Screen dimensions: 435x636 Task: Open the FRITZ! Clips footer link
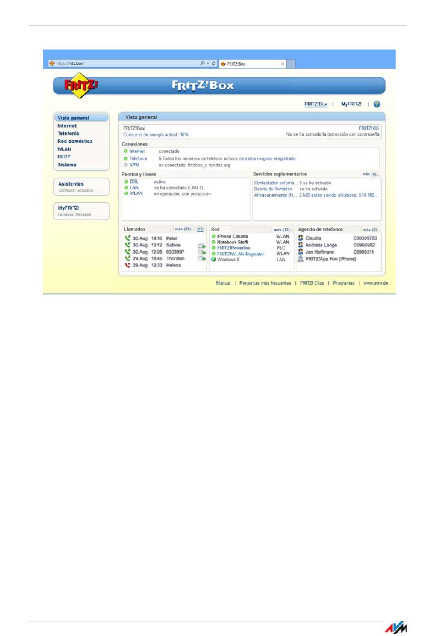coord(312,283)
